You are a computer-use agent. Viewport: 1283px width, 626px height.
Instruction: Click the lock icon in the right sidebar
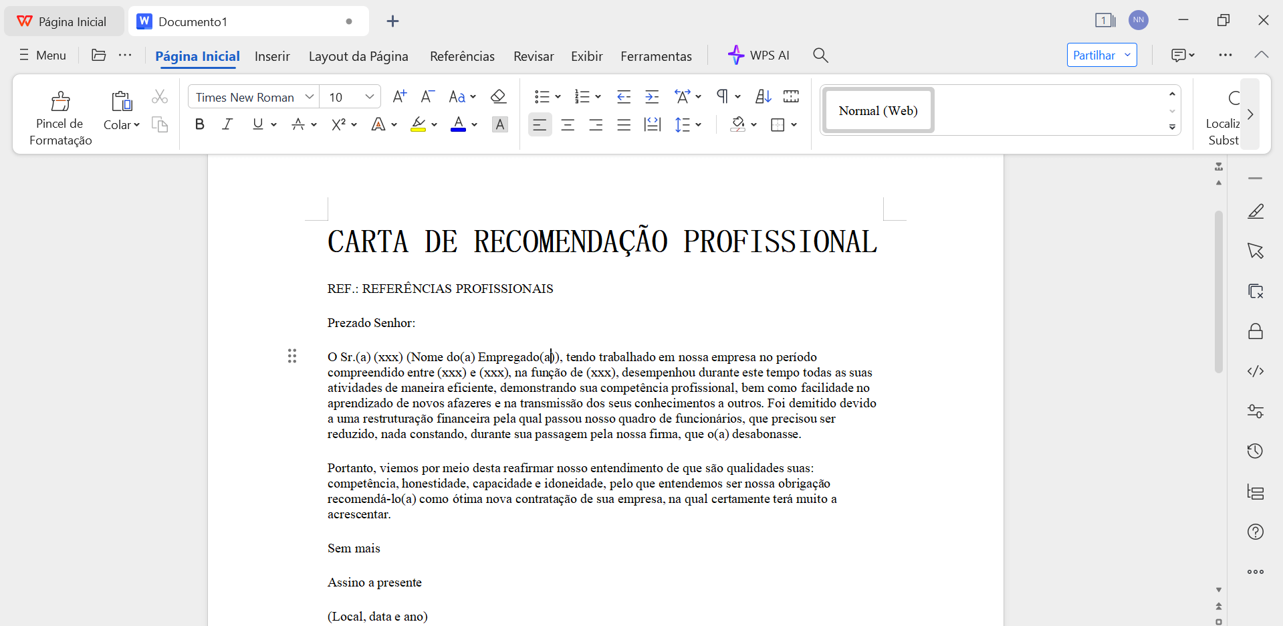[1256, 331]
